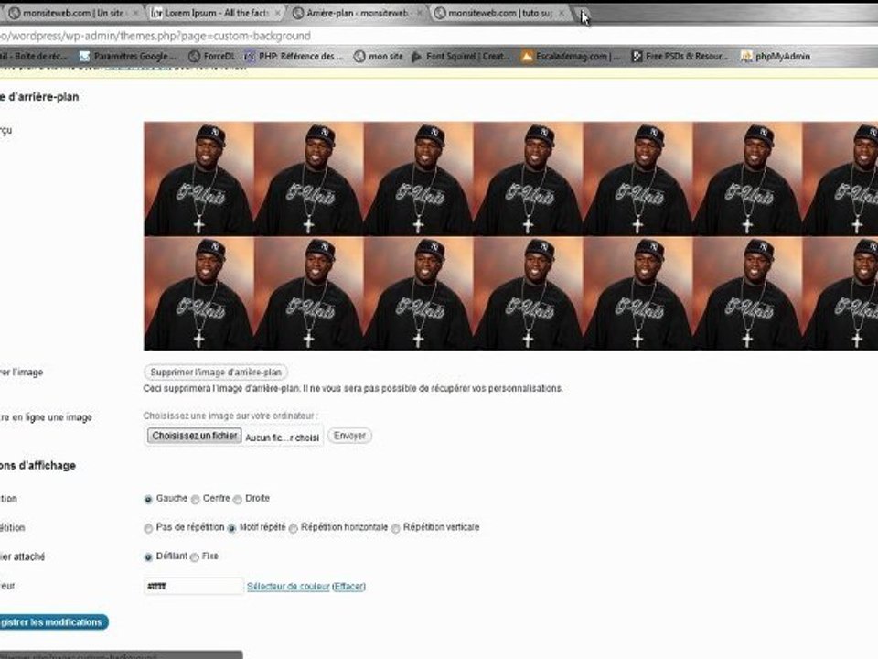Image resolution: width=878 pixels, height=659 pixels.
Task: Close the 'Lorem Ipsum' tab
Action: [277, 13]
